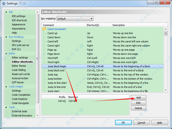Collapse the Code Insight section
This screenshot has width=172, height=129.
point(6,87)
